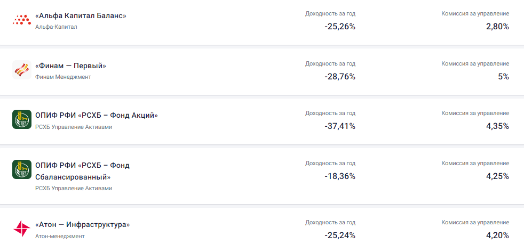Click the green logo beside РСХБ – Фонд Сбалансированный
The height and width of the screenshot is (252, 524).
coord(22,169)
